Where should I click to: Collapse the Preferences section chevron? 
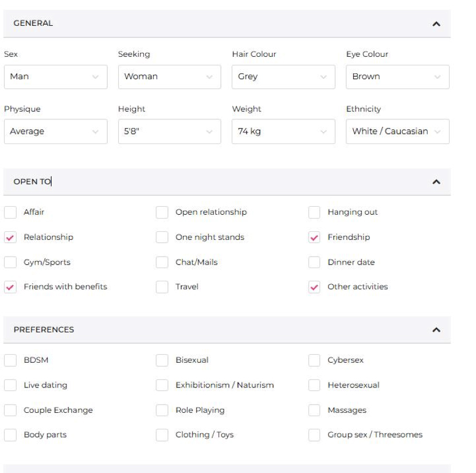436,330
